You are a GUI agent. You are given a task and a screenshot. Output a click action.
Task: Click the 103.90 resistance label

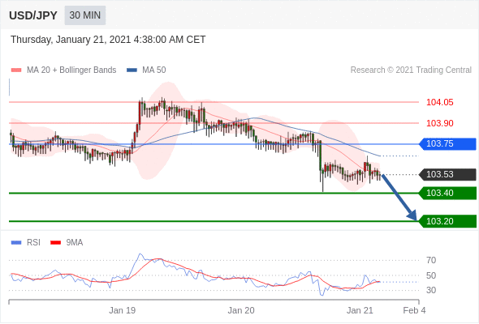439,123
